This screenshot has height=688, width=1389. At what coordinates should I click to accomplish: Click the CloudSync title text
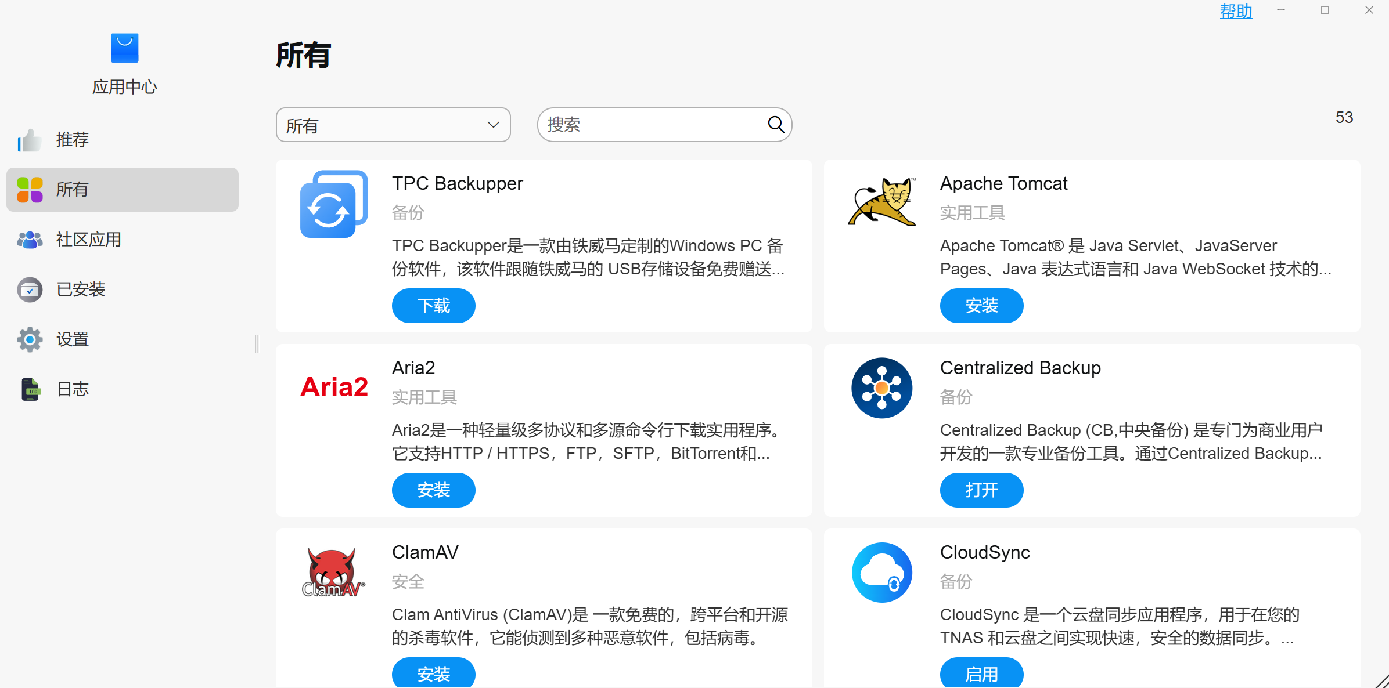(x=985, y=552)
